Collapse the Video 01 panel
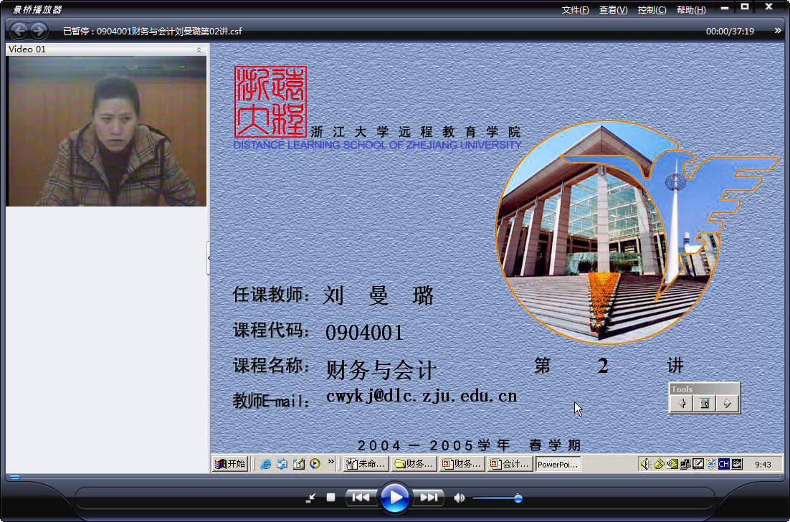The width and height of the screenshot is (790, 522). (199, 49)
